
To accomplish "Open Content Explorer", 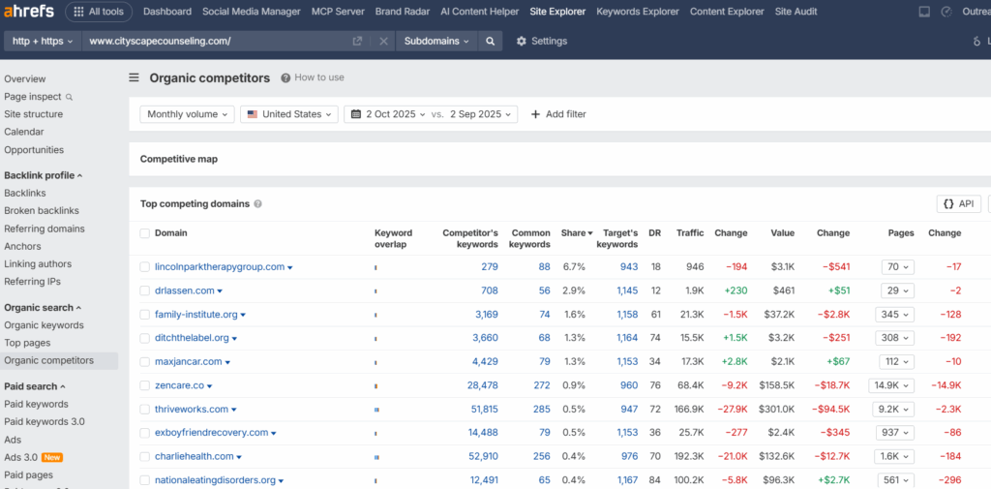I will coord(727,12).
